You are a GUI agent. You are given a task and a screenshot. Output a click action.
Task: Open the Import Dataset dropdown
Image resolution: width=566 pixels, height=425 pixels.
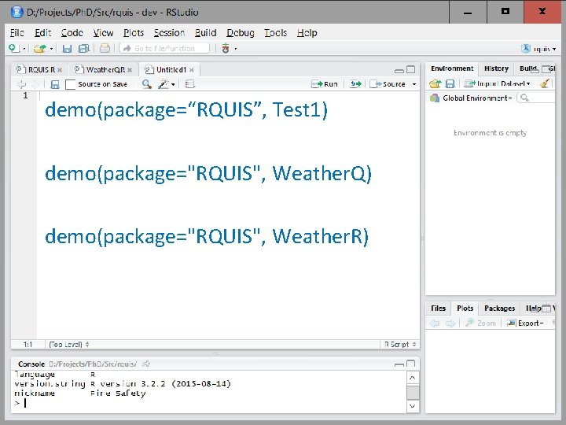coord(498,84)
